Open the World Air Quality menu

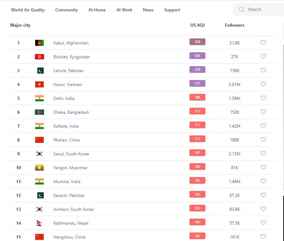(x=28, y=10)
